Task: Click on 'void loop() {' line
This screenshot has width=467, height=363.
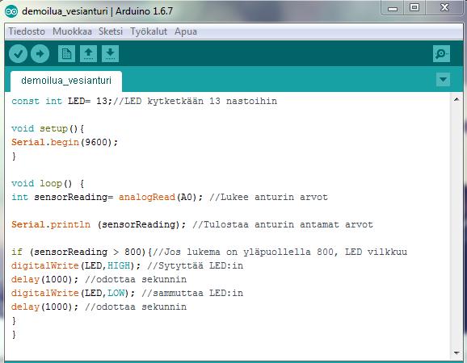Action: (x=48, y=183)
